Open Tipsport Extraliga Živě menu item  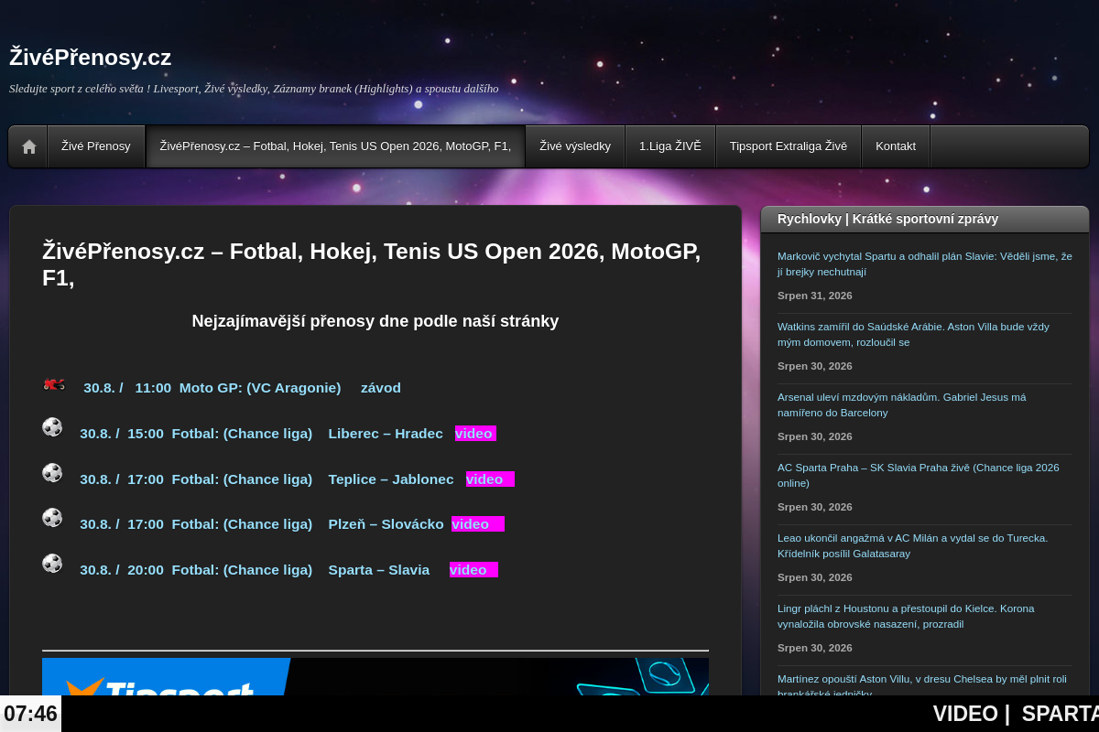789,146
